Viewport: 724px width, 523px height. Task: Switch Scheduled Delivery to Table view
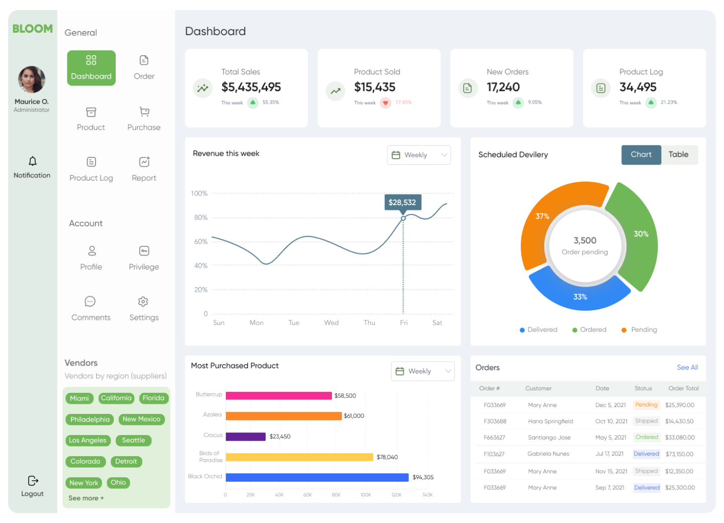tap(679, 154)
